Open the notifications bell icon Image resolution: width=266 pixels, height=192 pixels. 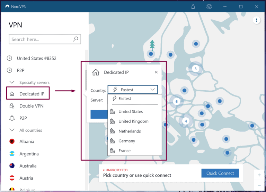[x=194, y=7]
